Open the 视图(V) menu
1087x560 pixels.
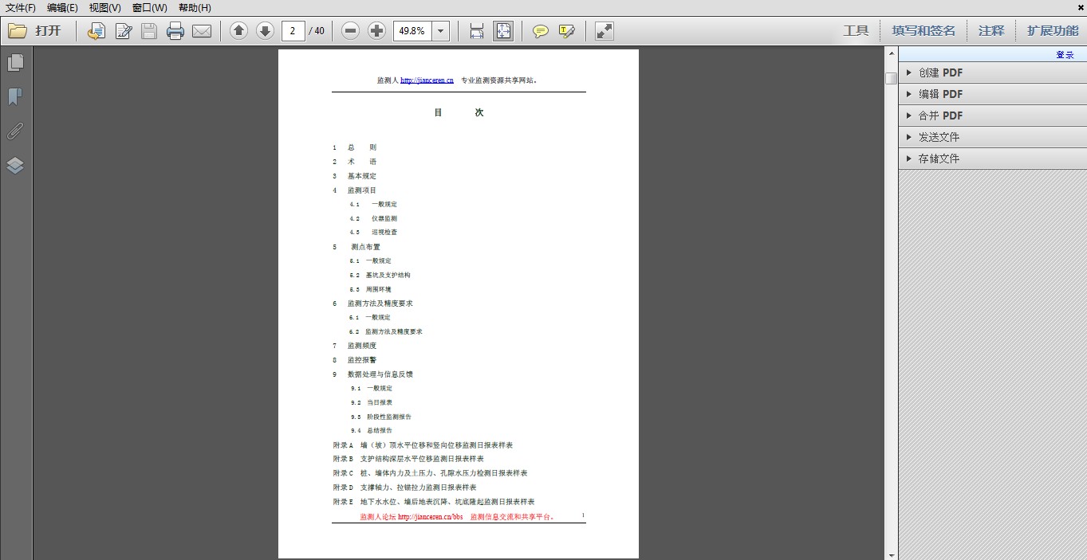tap(105, 8)
